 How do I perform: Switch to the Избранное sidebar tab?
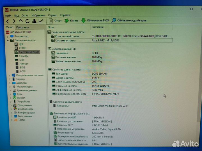(x=22, y=27)
